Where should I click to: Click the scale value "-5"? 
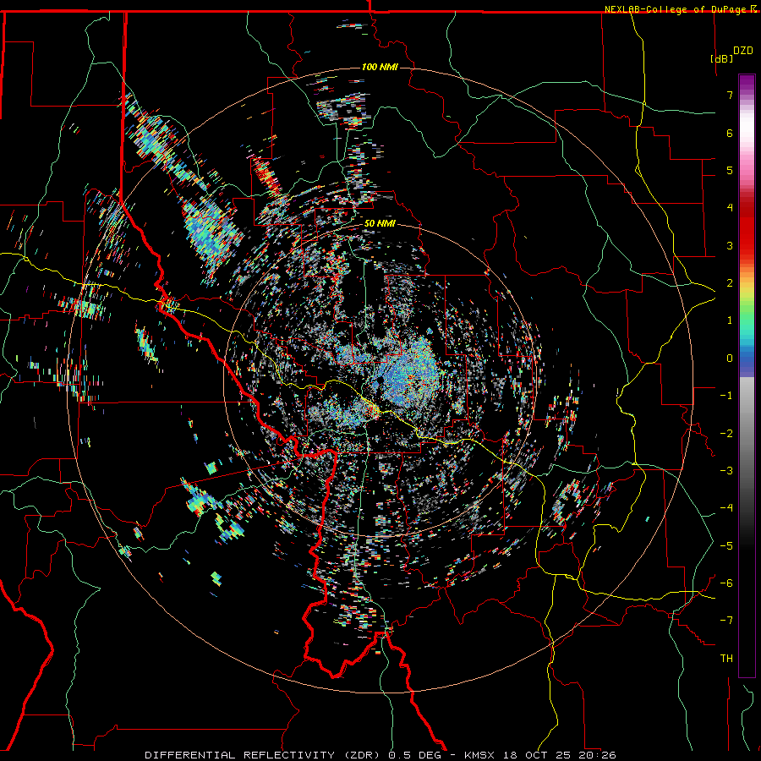[x=726, y=546]
